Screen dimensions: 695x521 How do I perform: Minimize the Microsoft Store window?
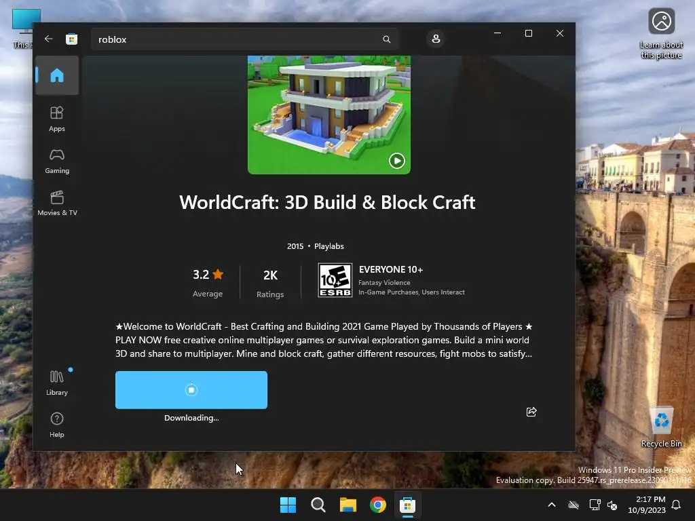pos(497,33)
